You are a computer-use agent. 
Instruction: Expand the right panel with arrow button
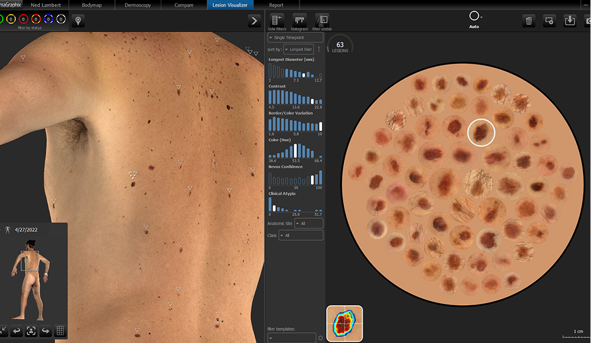tap(254, 21)
